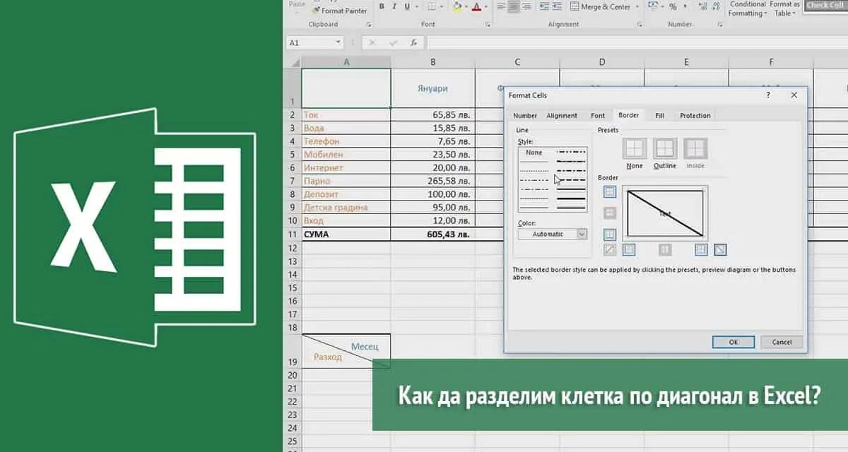Click the Accounting Number Format icon
848x452 pixels.
pos(653,6)
